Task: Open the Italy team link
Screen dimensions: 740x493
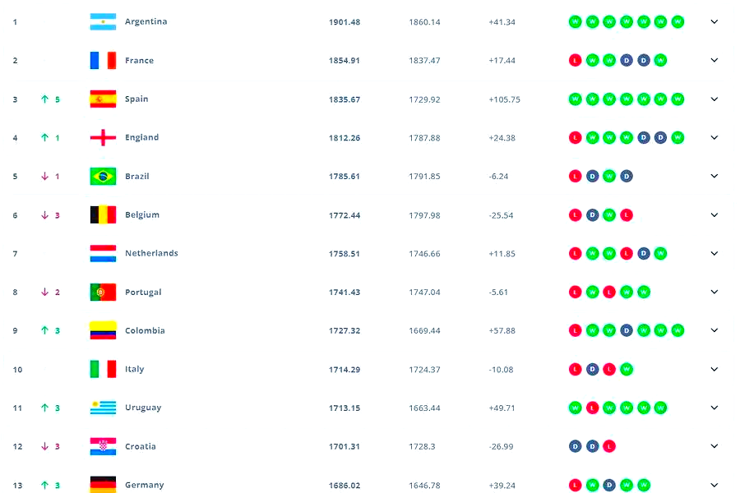Action: [x=134, y=370]
